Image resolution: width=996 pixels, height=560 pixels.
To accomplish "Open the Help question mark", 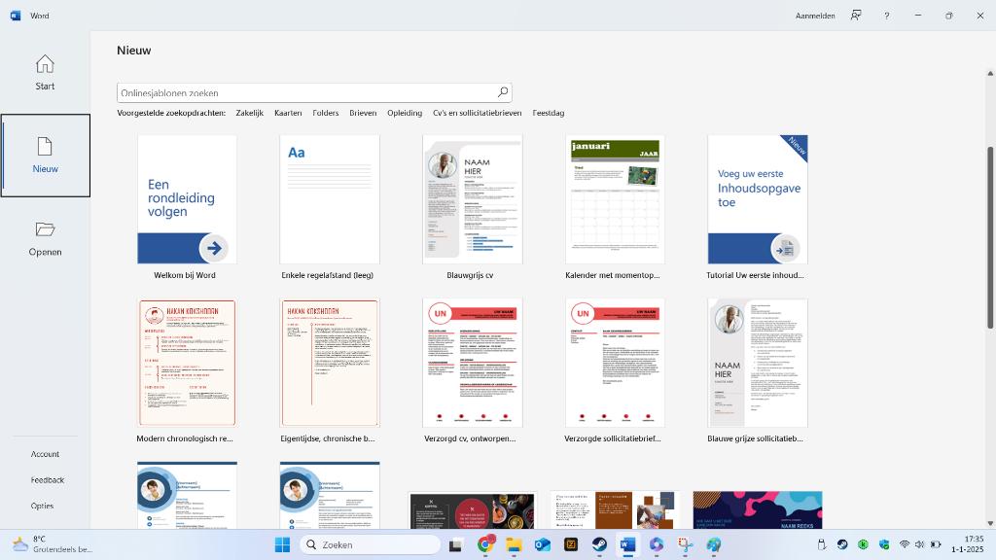I will [x=887, y=16].
